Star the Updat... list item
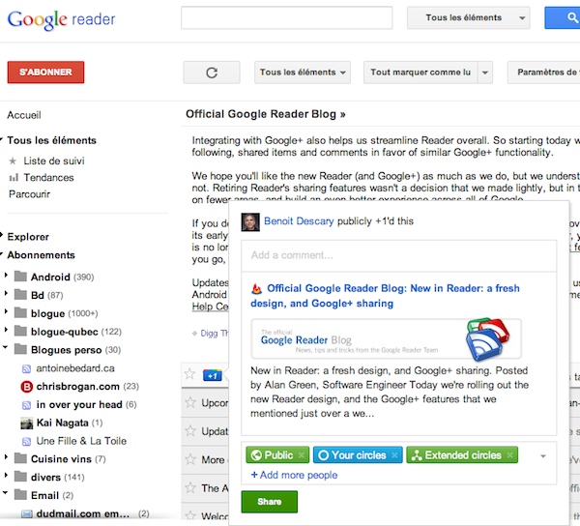Viewport: 580px width, 526px height. coord(190,431)
